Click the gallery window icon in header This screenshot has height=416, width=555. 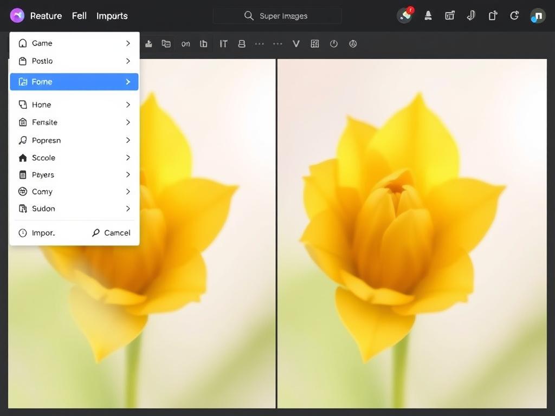(x=449, y=16)
